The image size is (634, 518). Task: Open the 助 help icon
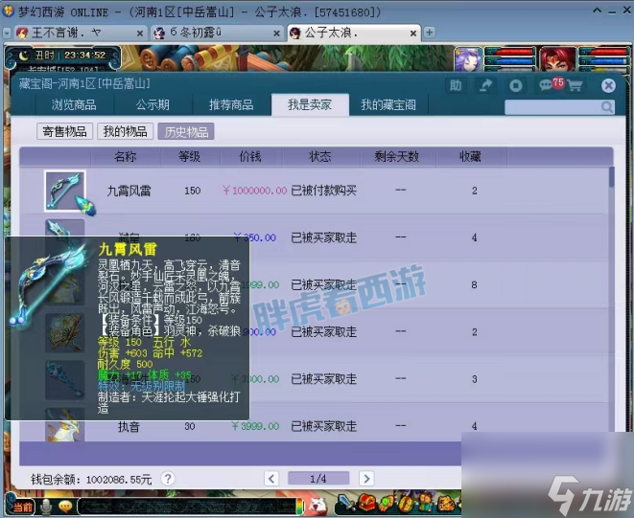(x=456, y=85)
